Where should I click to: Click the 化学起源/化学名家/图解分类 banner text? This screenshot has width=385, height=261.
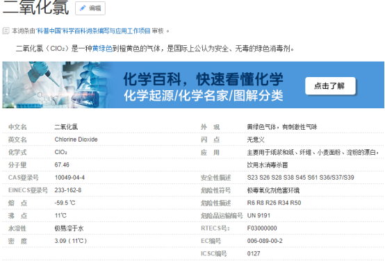tap(204, 95)
